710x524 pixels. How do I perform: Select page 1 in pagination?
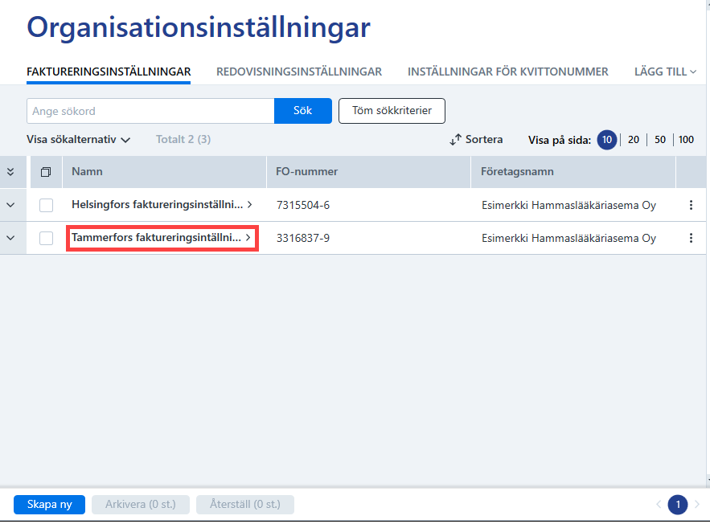678,505
